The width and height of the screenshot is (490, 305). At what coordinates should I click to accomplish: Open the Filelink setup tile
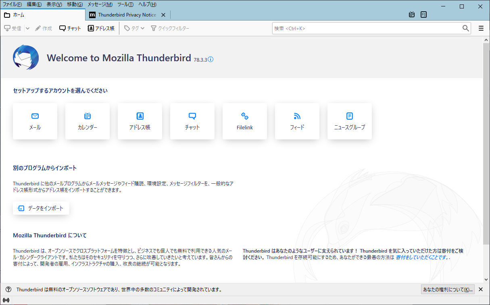[245, 121]
